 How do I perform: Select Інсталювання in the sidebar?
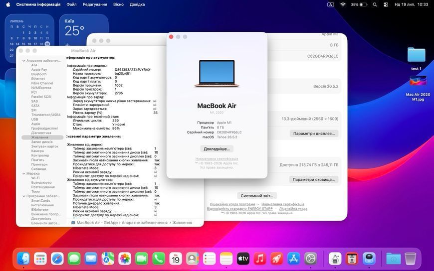pos(42,205)
